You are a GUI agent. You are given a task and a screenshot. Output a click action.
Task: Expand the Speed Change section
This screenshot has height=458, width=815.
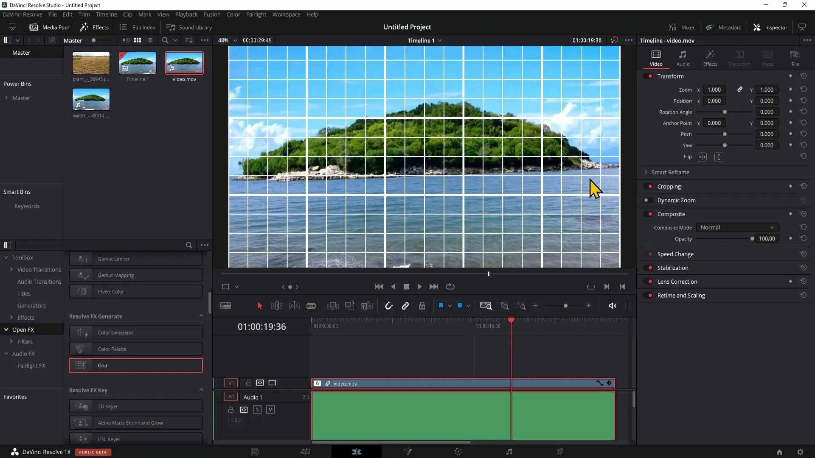click(675, 253)
